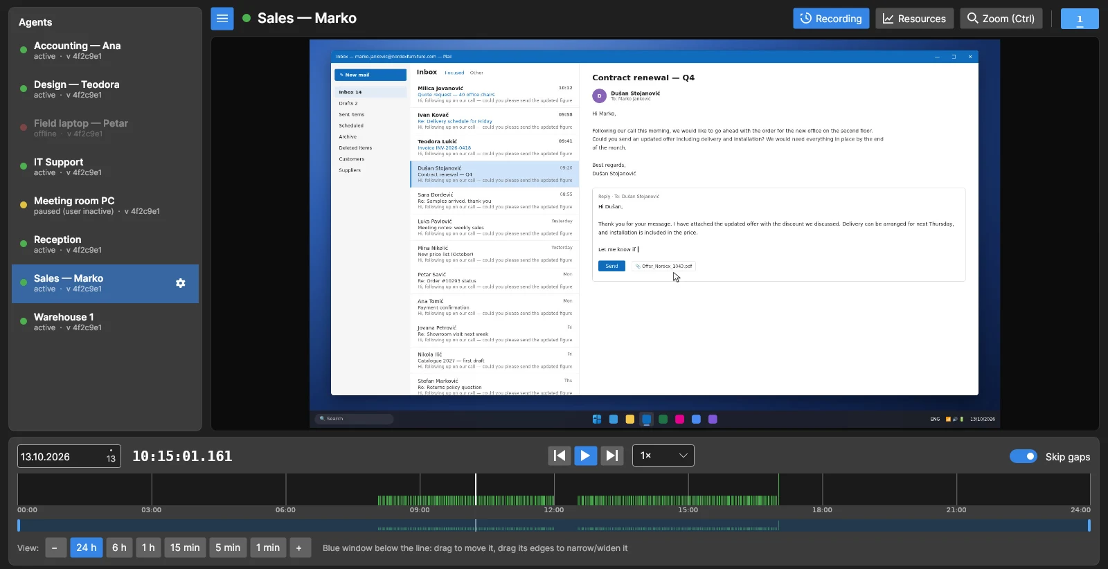
Task: Activate Zoom (Ctrl) tool
Action: coord(1001,19)
